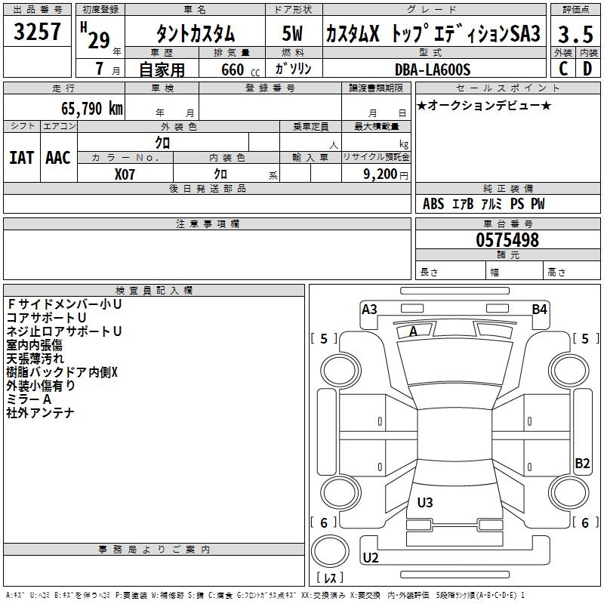Image resolution: width=604 pixels, height=604 pixels.
Task: Click inspector note 社外アンテナ
Action: 40,413
